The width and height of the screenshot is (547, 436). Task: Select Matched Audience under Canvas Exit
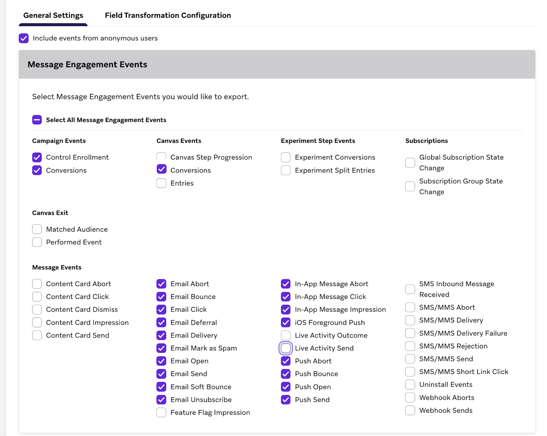coord(37,229)
